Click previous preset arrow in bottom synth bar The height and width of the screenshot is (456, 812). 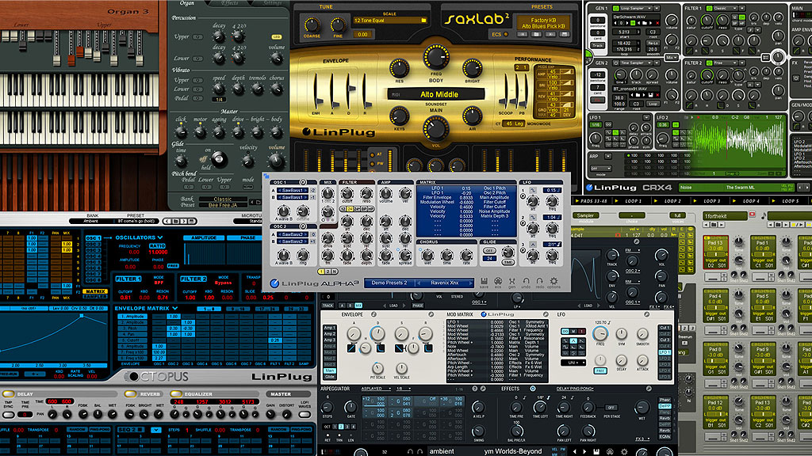(x=574, y=451)
